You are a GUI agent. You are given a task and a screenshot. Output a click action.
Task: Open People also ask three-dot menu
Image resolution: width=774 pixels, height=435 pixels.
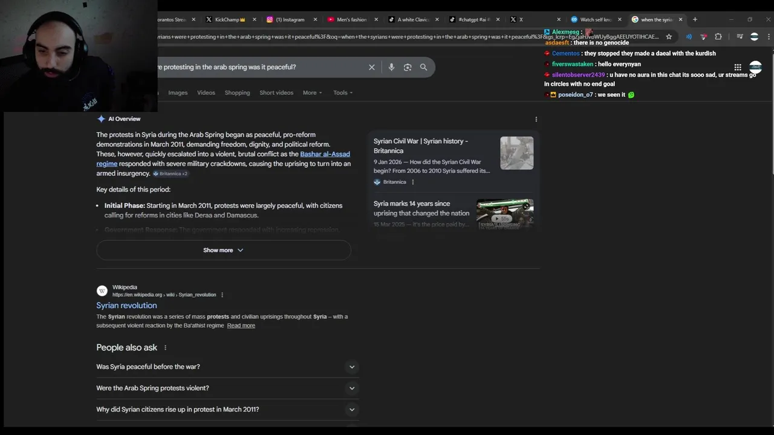point(165,347)
